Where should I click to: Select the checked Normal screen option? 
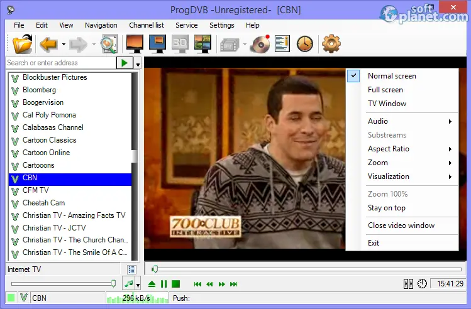click(402, 76)
